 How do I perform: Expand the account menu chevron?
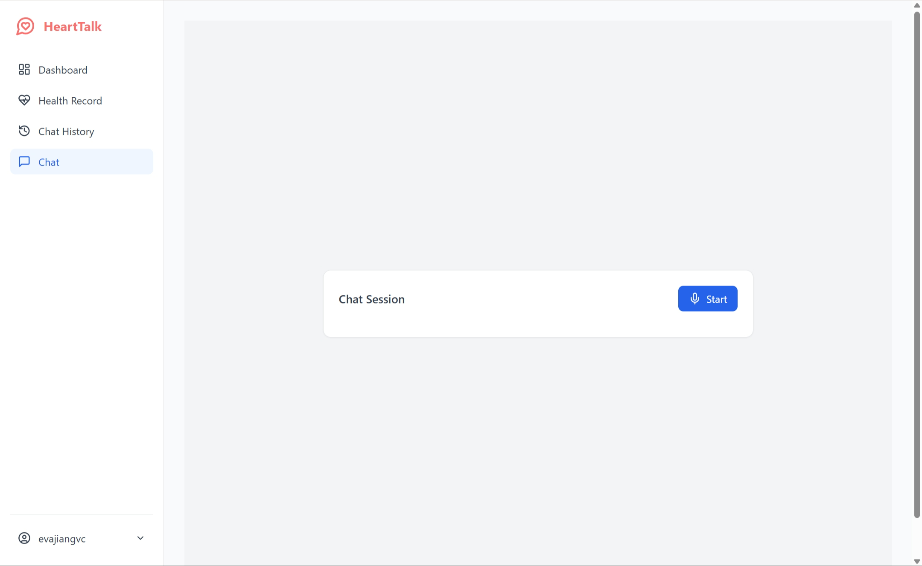pos(140,538)
